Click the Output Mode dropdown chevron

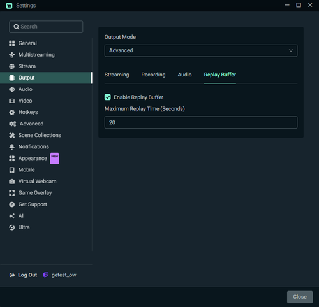(x=291, y=51)
